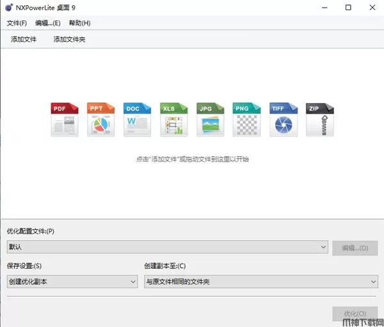Click the 保存设置:(S) label
The height and width of the screenshot is (327, 384).
[24, 266]
